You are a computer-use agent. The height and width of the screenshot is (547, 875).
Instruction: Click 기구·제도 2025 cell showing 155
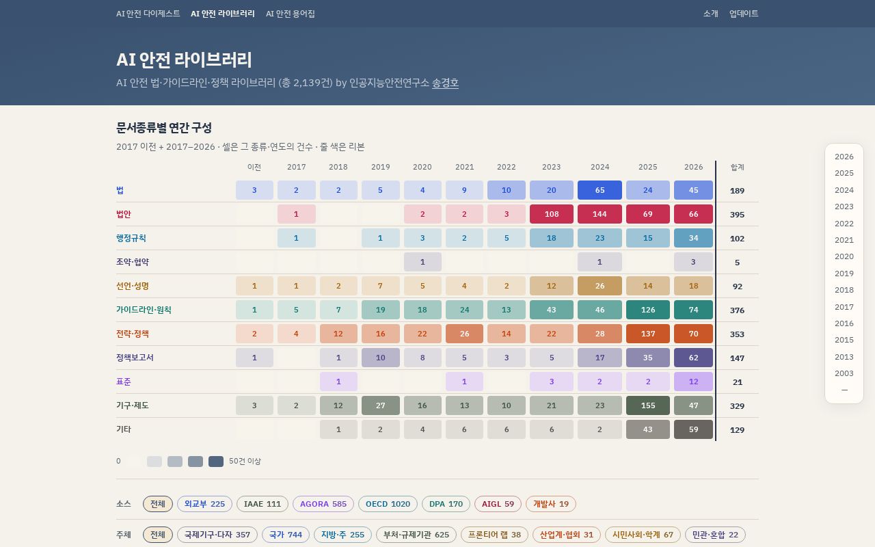point(648,405)
